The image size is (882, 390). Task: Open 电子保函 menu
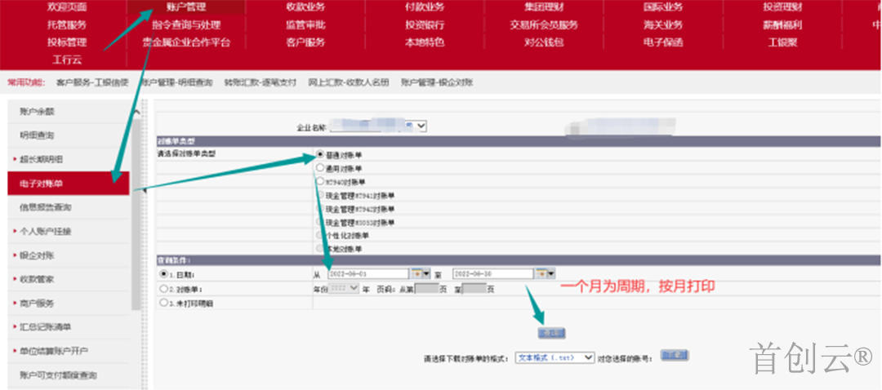click(663, 42)
